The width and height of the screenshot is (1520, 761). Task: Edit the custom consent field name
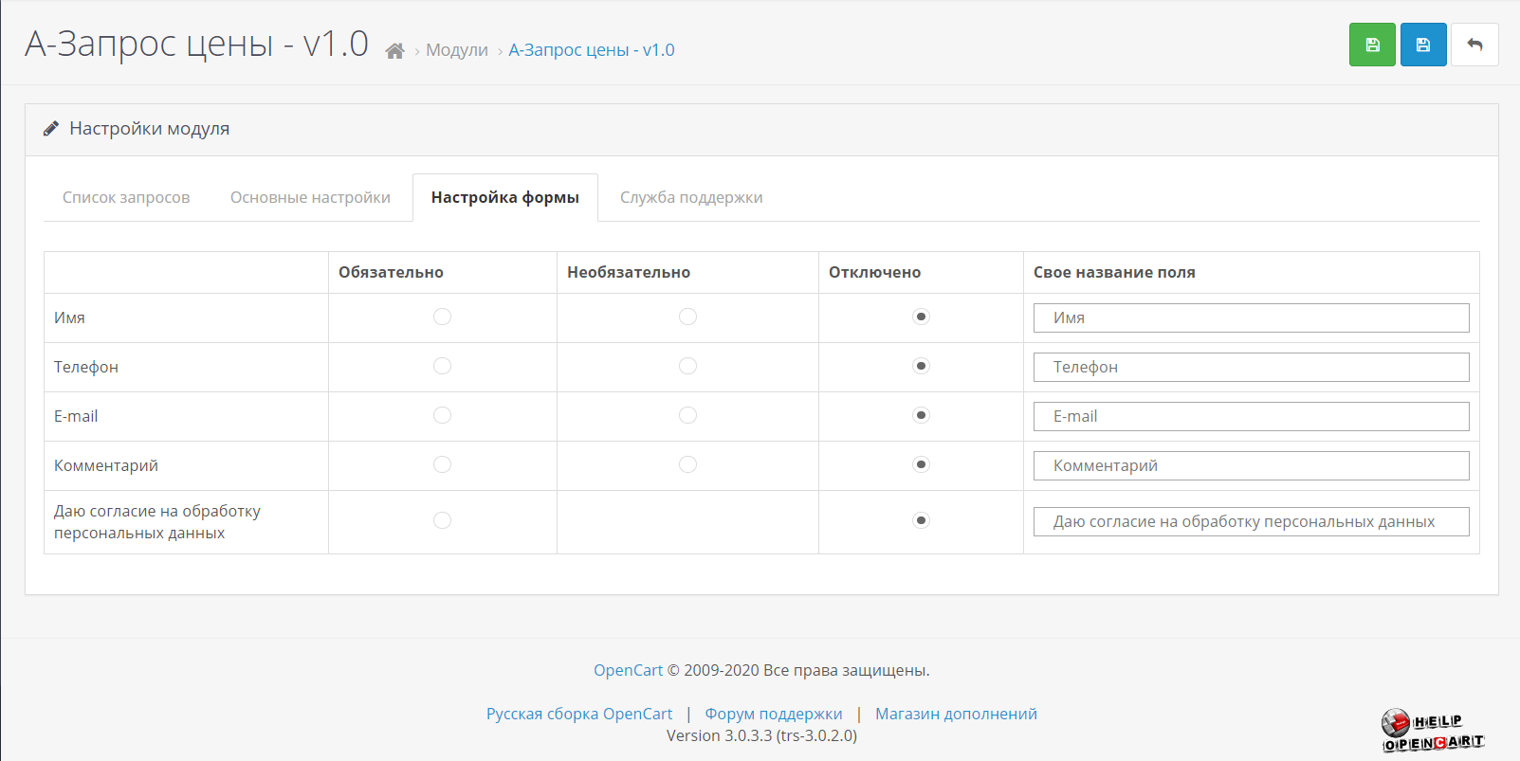(1252, 521)
